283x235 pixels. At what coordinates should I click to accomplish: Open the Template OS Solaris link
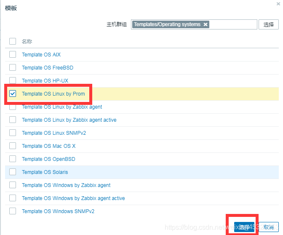coord(45,172)
